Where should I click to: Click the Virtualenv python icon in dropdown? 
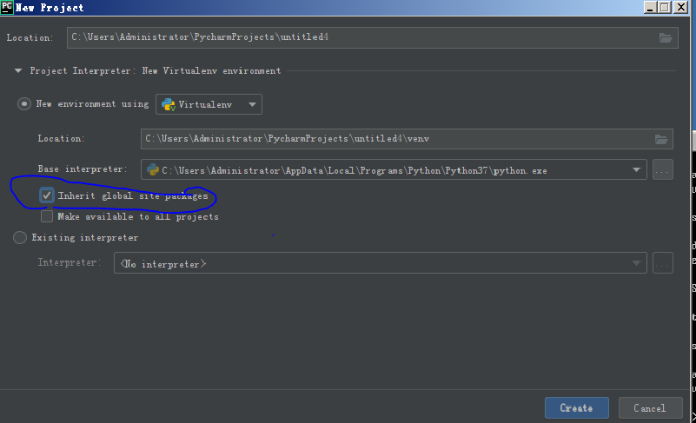pyautogui.click(x=169, y=104)
